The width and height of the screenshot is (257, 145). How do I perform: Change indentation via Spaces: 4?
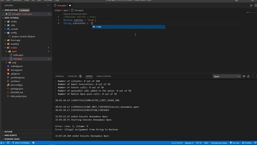[x=189, y=143]
